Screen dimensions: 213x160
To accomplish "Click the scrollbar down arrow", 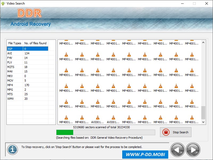I will click(203, 122).
